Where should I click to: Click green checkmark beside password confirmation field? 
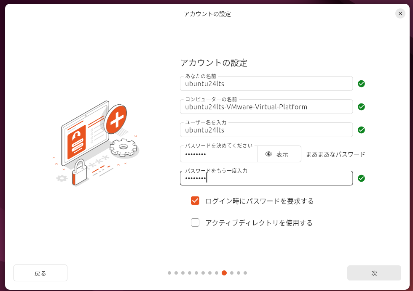361,178
